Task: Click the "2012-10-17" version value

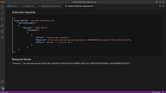Action: pyautogui.click(x=41, y=28)
